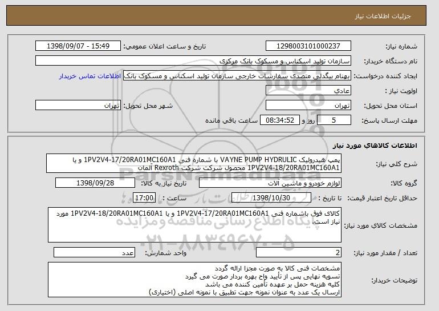Click the request creator field بهنام بیگدلی
This screenshot has height=311, width=439.
pyautogui.click(x=237, y=76)
